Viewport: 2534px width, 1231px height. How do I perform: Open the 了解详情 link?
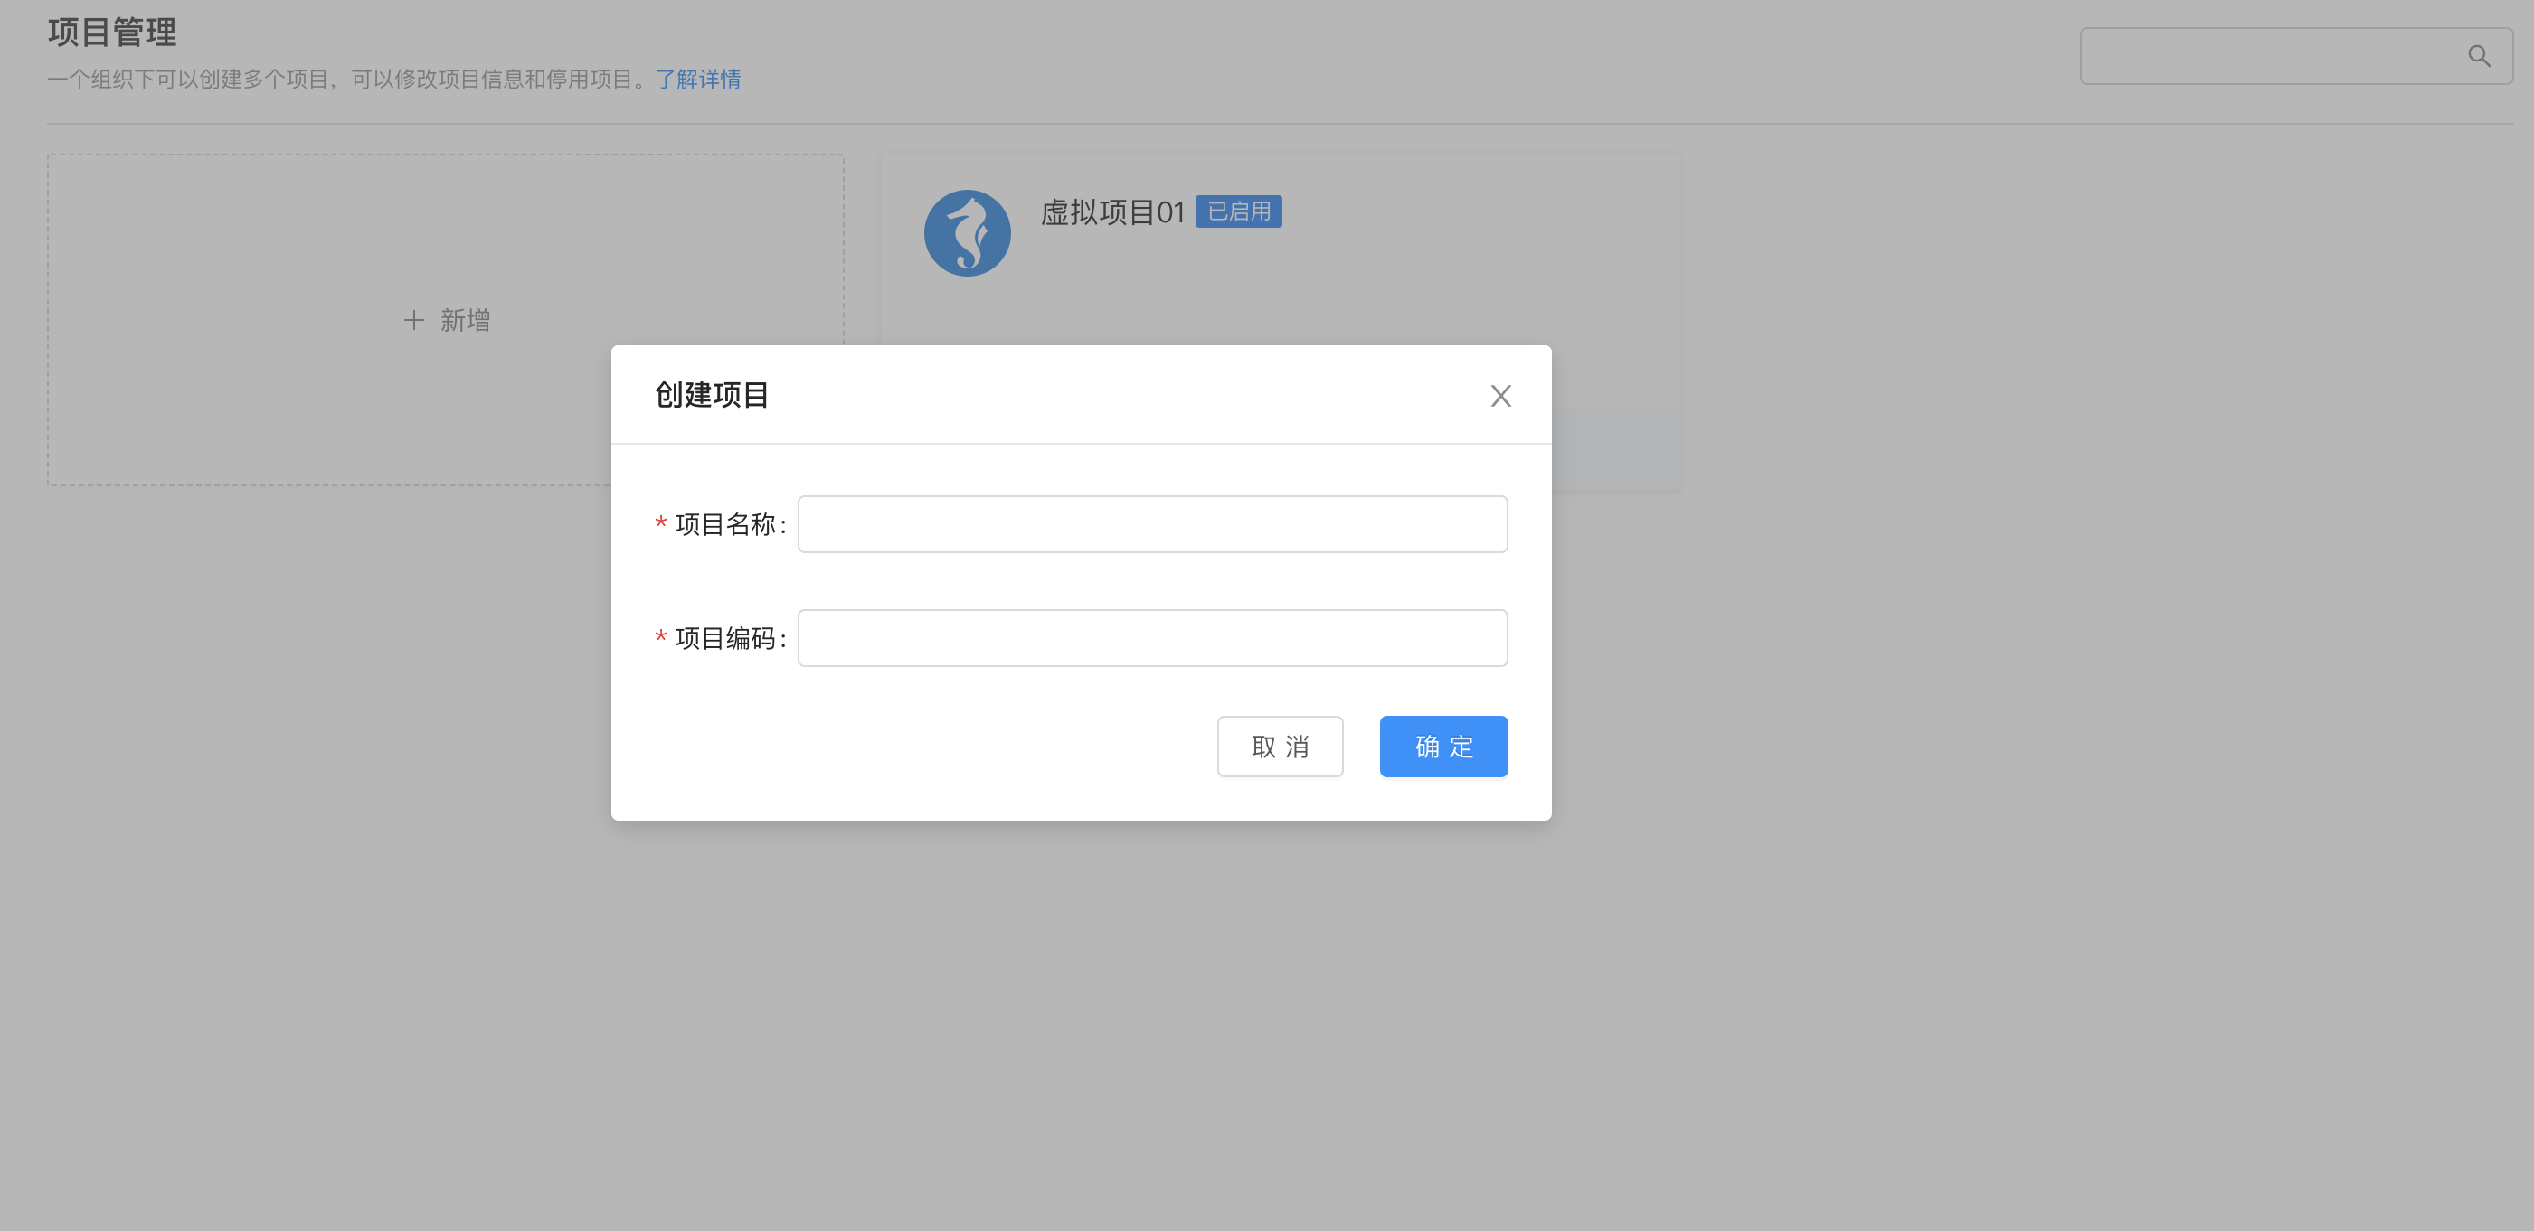click(x=698, y=79)
